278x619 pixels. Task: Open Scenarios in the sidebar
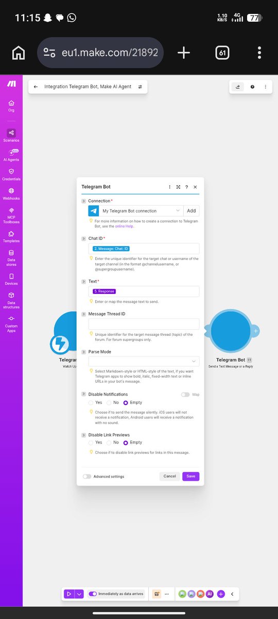[11, 135]
